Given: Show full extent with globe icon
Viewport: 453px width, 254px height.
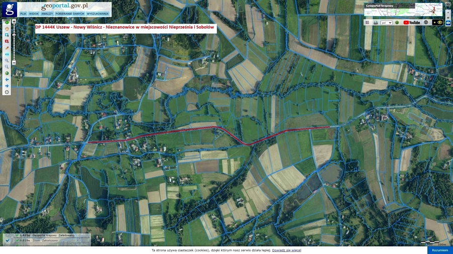Looking at the screenshot, I should click(x=7, y=73).
